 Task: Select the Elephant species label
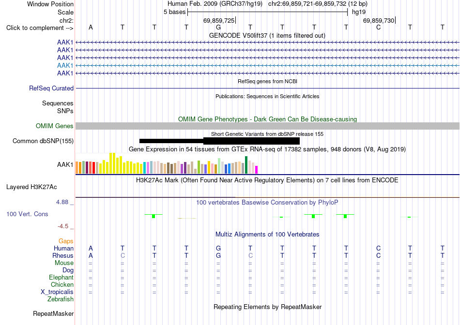61,277
